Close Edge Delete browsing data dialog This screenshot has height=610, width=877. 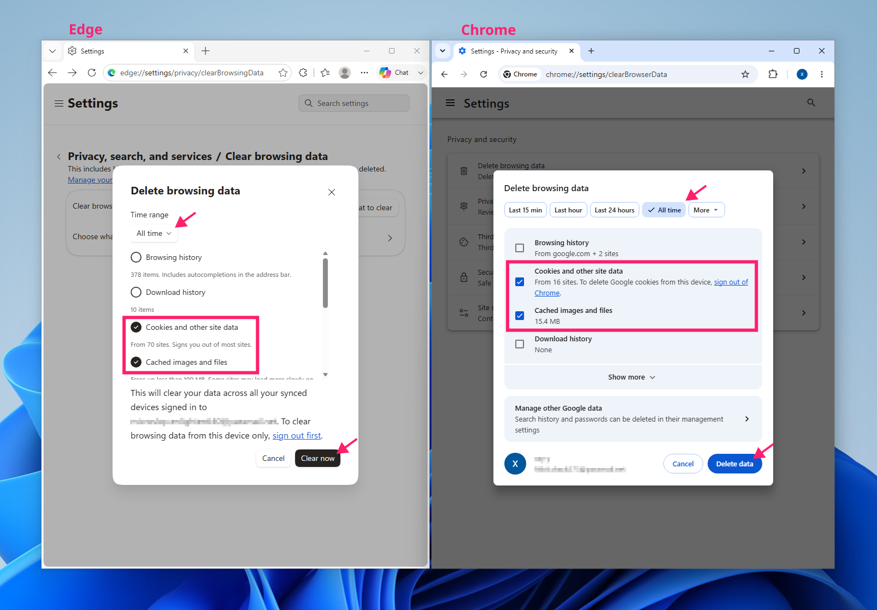[x=332, y=192]
